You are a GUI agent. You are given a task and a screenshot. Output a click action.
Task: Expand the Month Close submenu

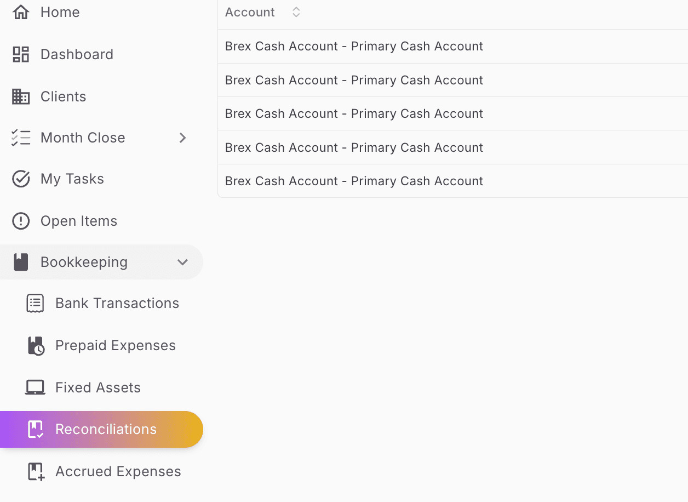(x=182, y=138)
